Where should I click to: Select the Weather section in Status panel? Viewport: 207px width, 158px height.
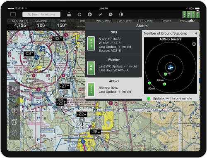(x=114, y=66)
